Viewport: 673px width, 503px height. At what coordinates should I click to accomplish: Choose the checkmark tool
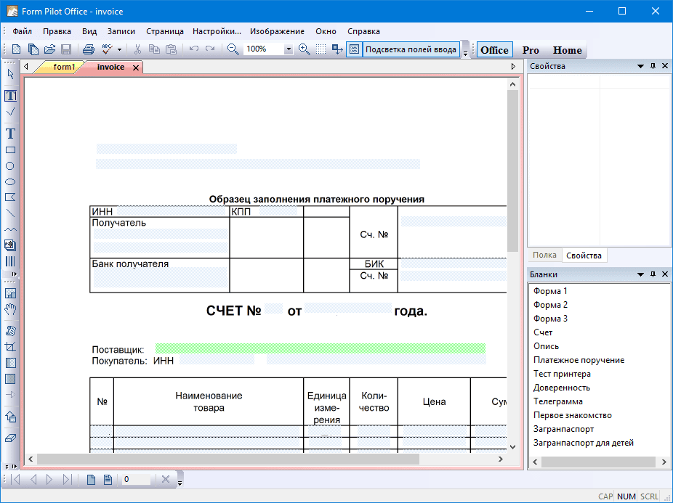point(10,112)
